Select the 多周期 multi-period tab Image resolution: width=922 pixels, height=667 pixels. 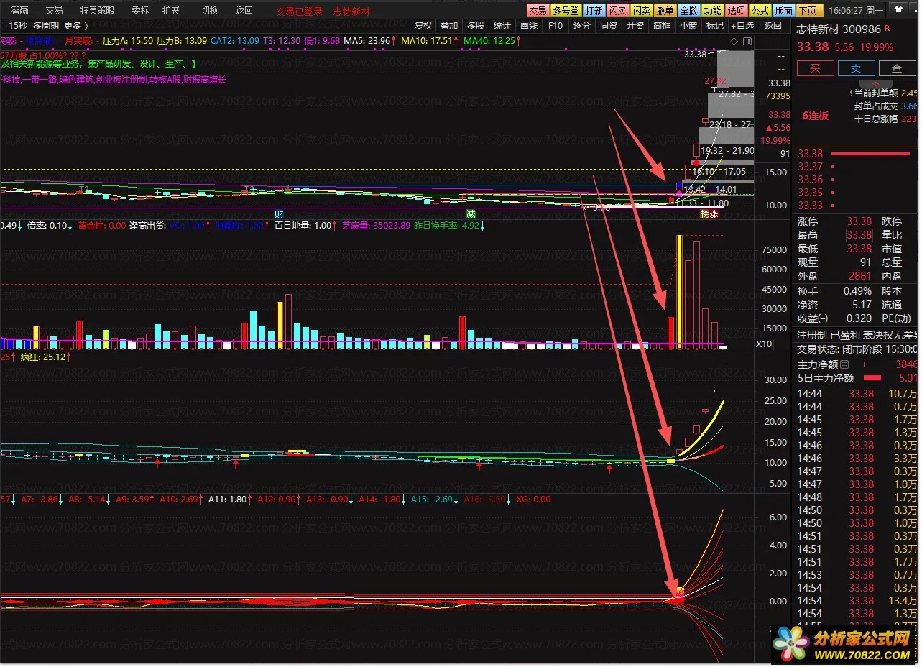point(46,26)
